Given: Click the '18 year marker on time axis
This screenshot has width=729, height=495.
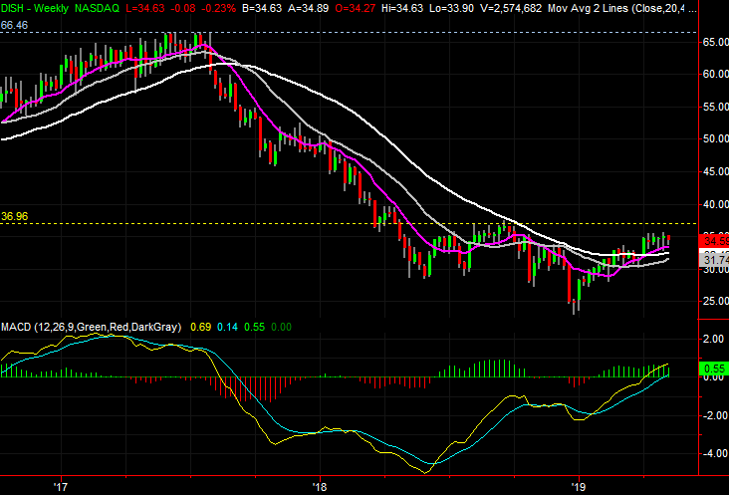Looking at the screenshot, I should (319, 487).
